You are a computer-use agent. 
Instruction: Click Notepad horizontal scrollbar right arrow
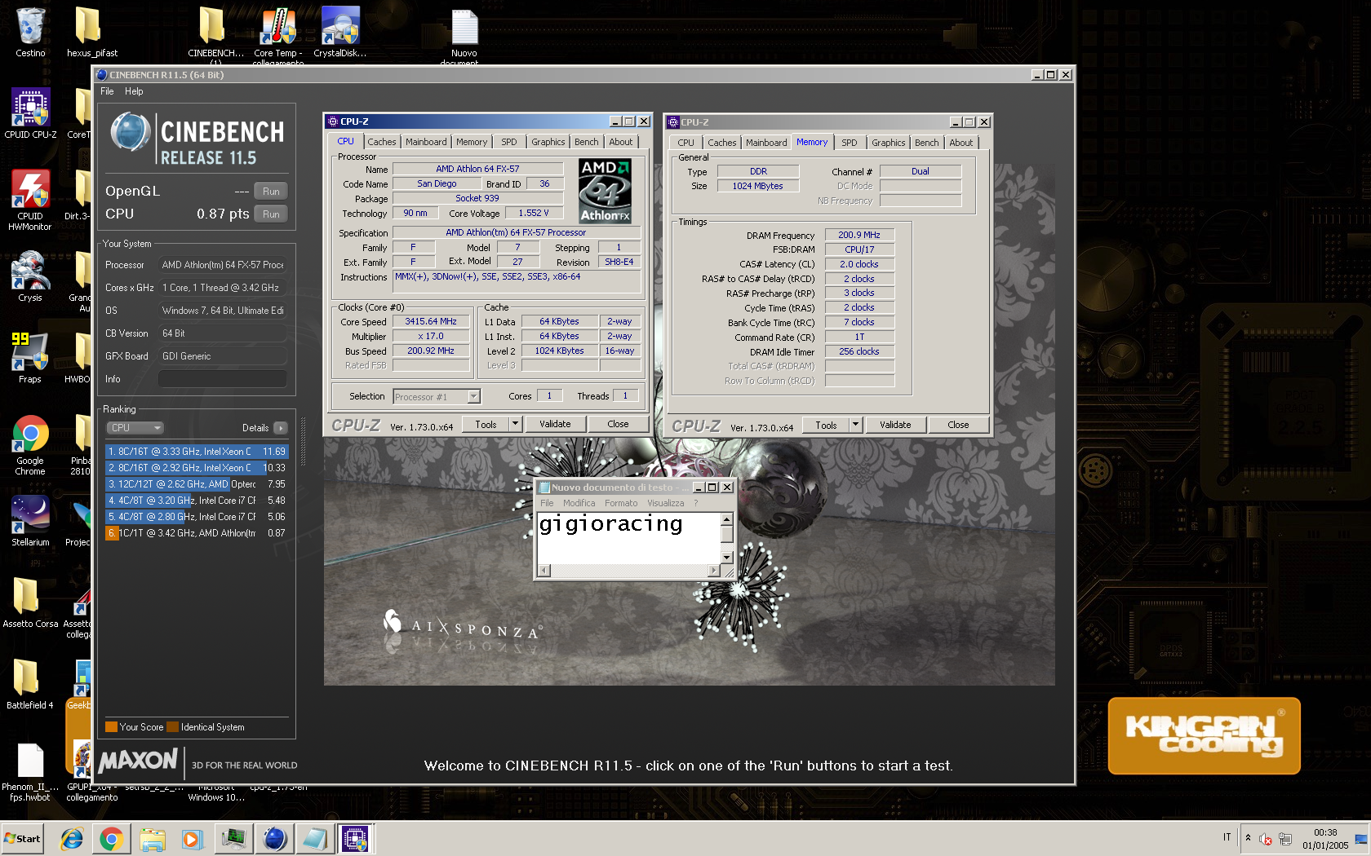pos(714,571)
